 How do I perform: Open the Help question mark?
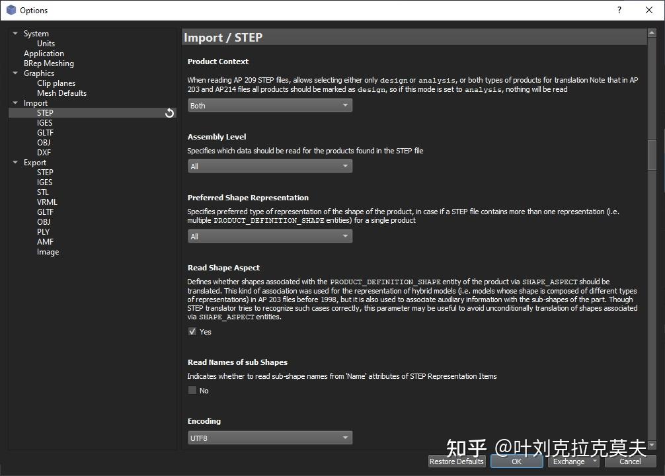(x=619, y=11)
